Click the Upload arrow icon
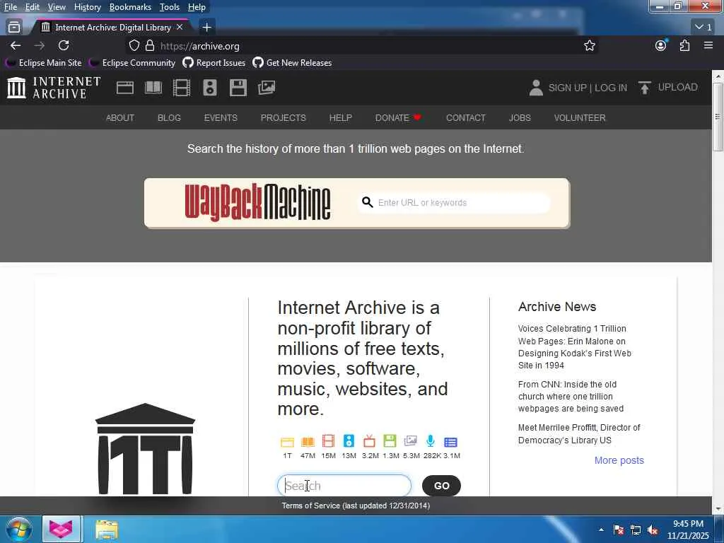This screenshot has width=724, height=543. point(645,88)
